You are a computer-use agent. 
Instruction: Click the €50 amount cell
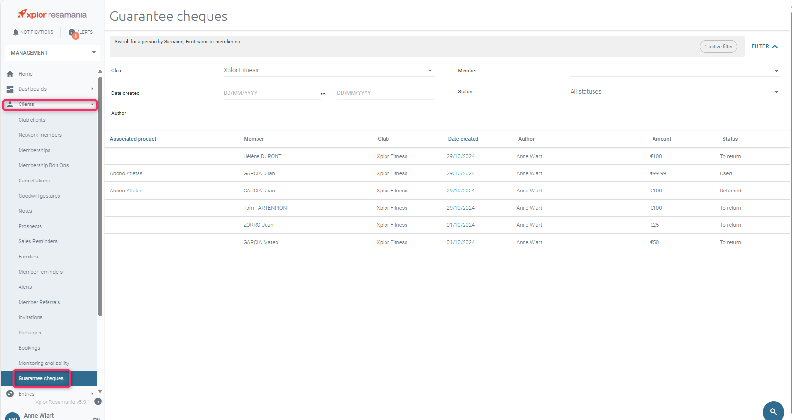[x=654, y=242]
